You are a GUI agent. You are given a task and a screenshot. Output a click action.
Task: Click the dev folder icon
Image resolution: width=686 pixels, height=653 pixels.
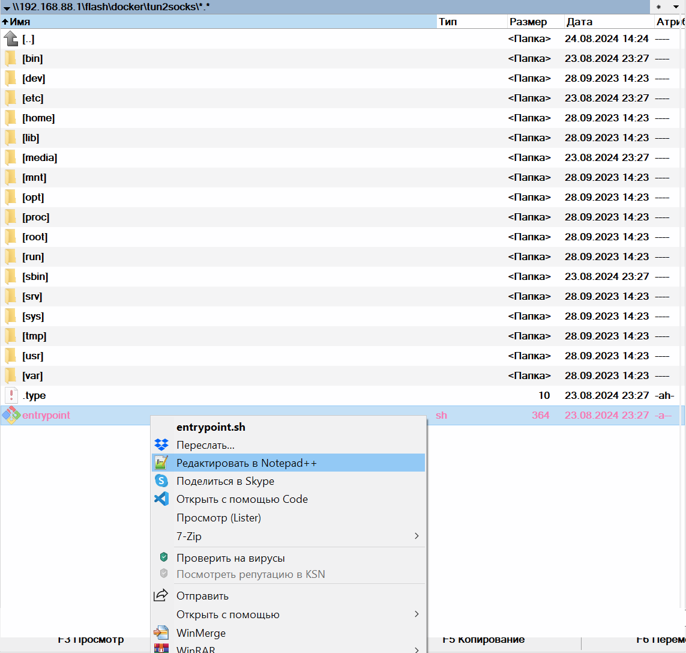click(10, 78)
